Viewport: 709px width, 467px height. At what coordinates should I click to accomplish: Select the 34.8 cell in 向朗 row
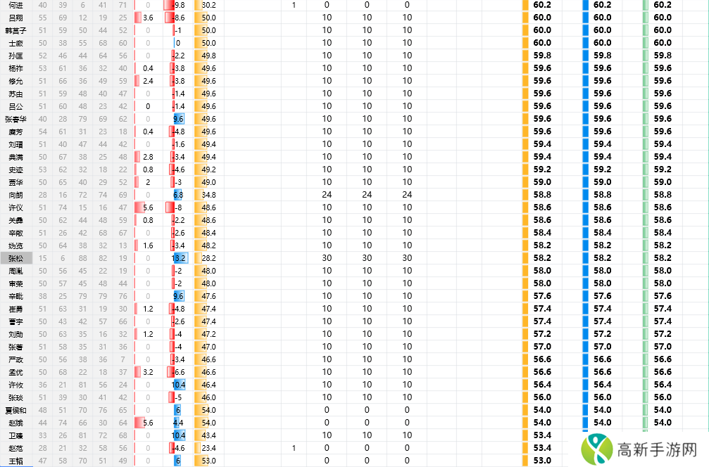tap(208, 195)
